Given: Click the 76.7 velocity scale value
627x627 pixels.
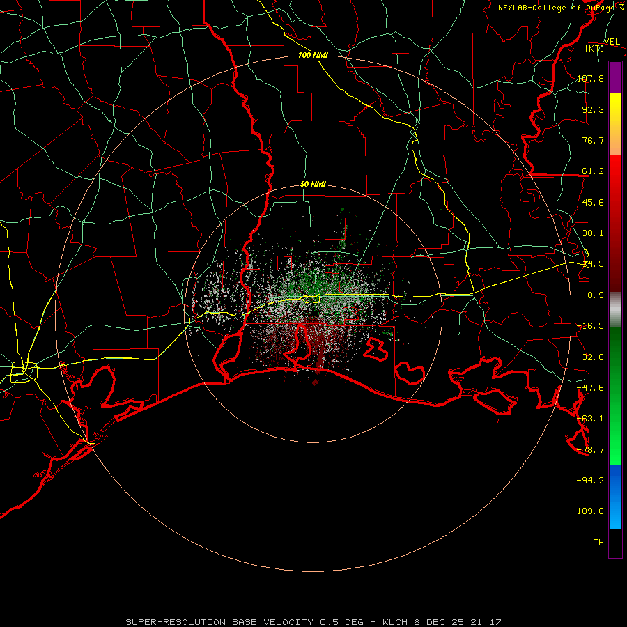Looking at the screenshot, I should 593,140.
